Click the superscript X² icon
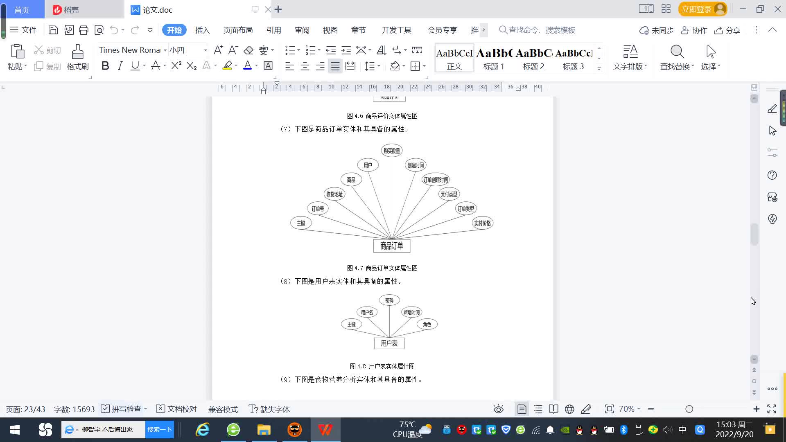The height and width of the screenshot is (442, 786). 176,66
